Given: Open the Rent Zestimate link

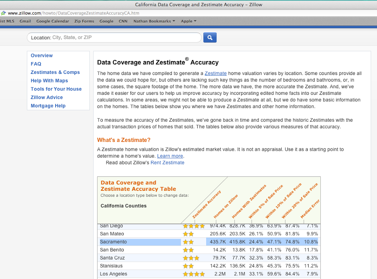Looking at the screenshot, I should (x=168, y=163).
